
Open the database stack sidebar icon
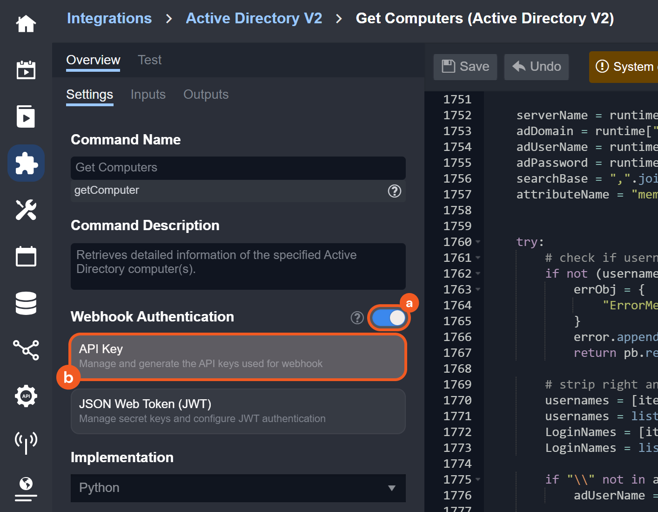(x=26, y=303)
